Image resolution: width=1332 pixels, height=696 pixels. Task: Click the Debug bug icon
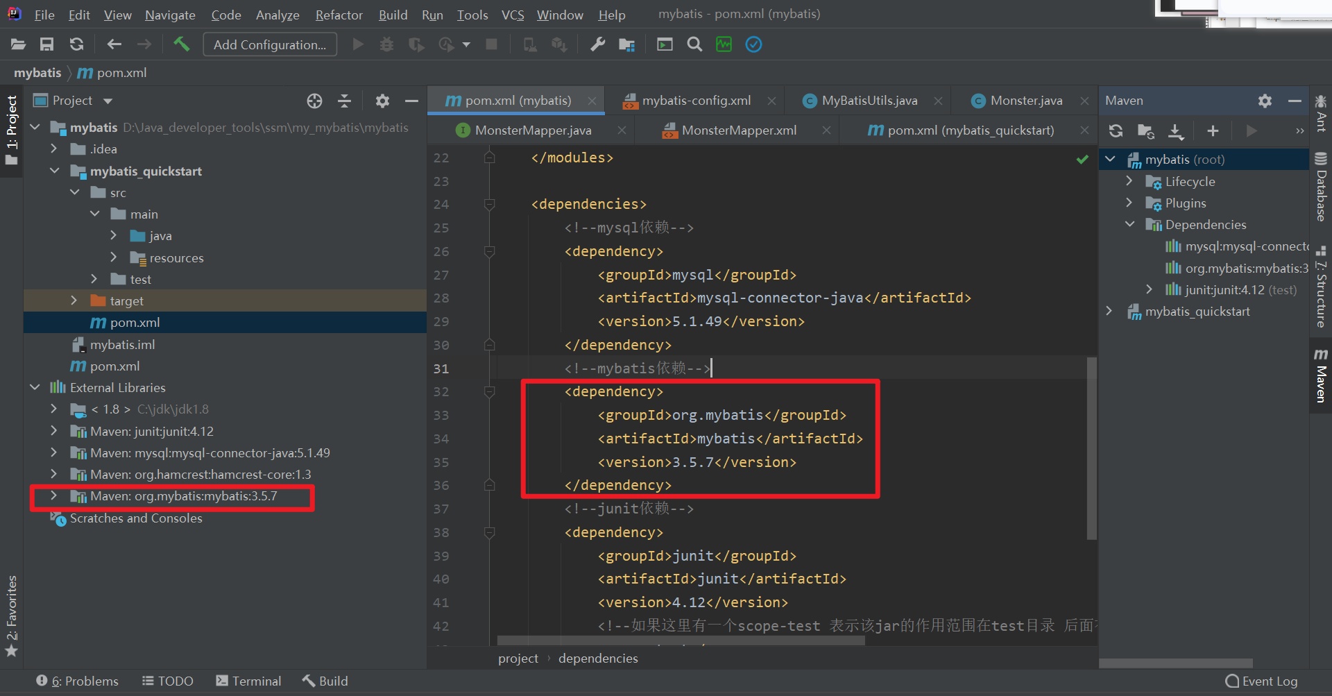[386, 44]
